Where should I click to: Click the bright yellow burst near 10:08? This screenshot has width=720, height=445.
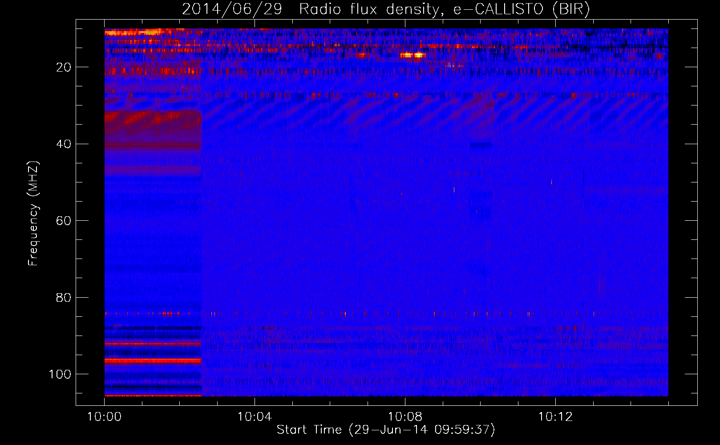pos(413,55)
